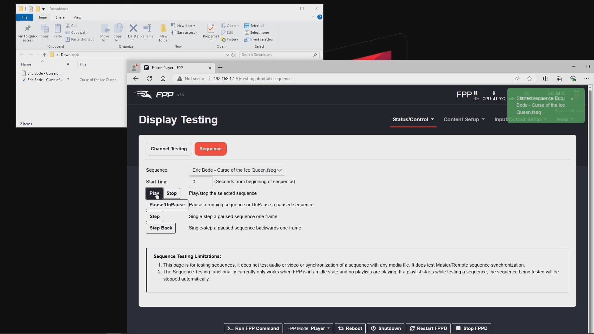594x334 pixels.
Task: Open browser Read aloud icon
Action: click(517, 79)
